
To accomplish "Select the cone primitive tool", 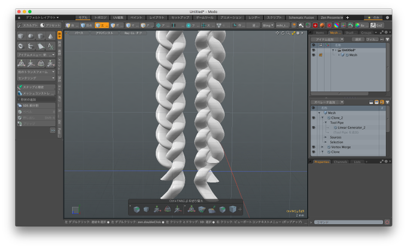I will [50, 36].
